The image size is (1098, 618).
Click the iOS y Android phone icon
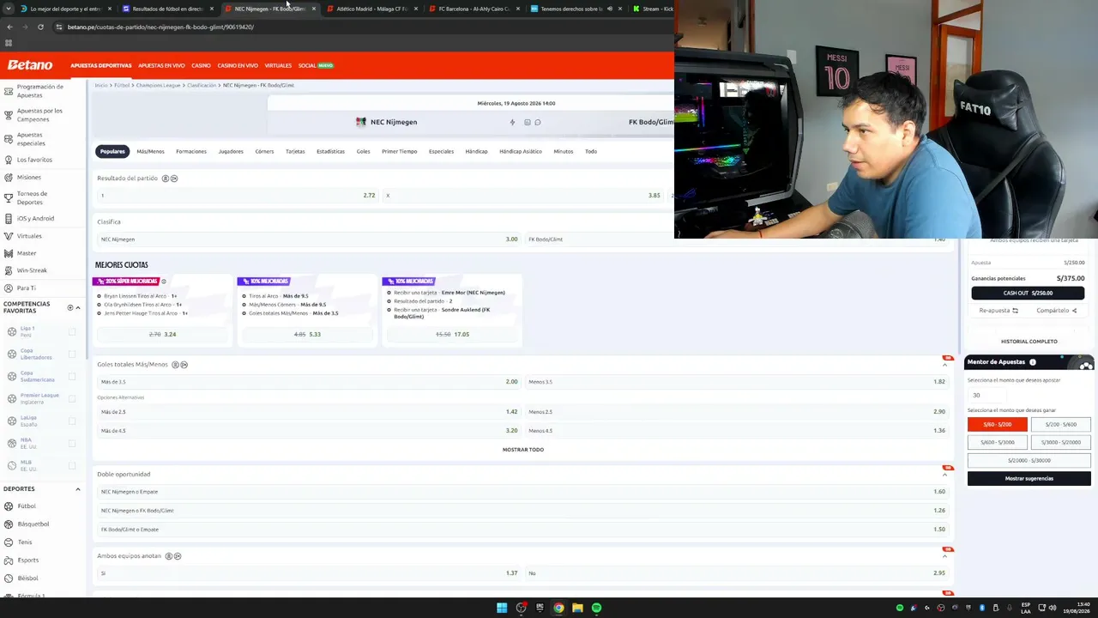[9, 219]
